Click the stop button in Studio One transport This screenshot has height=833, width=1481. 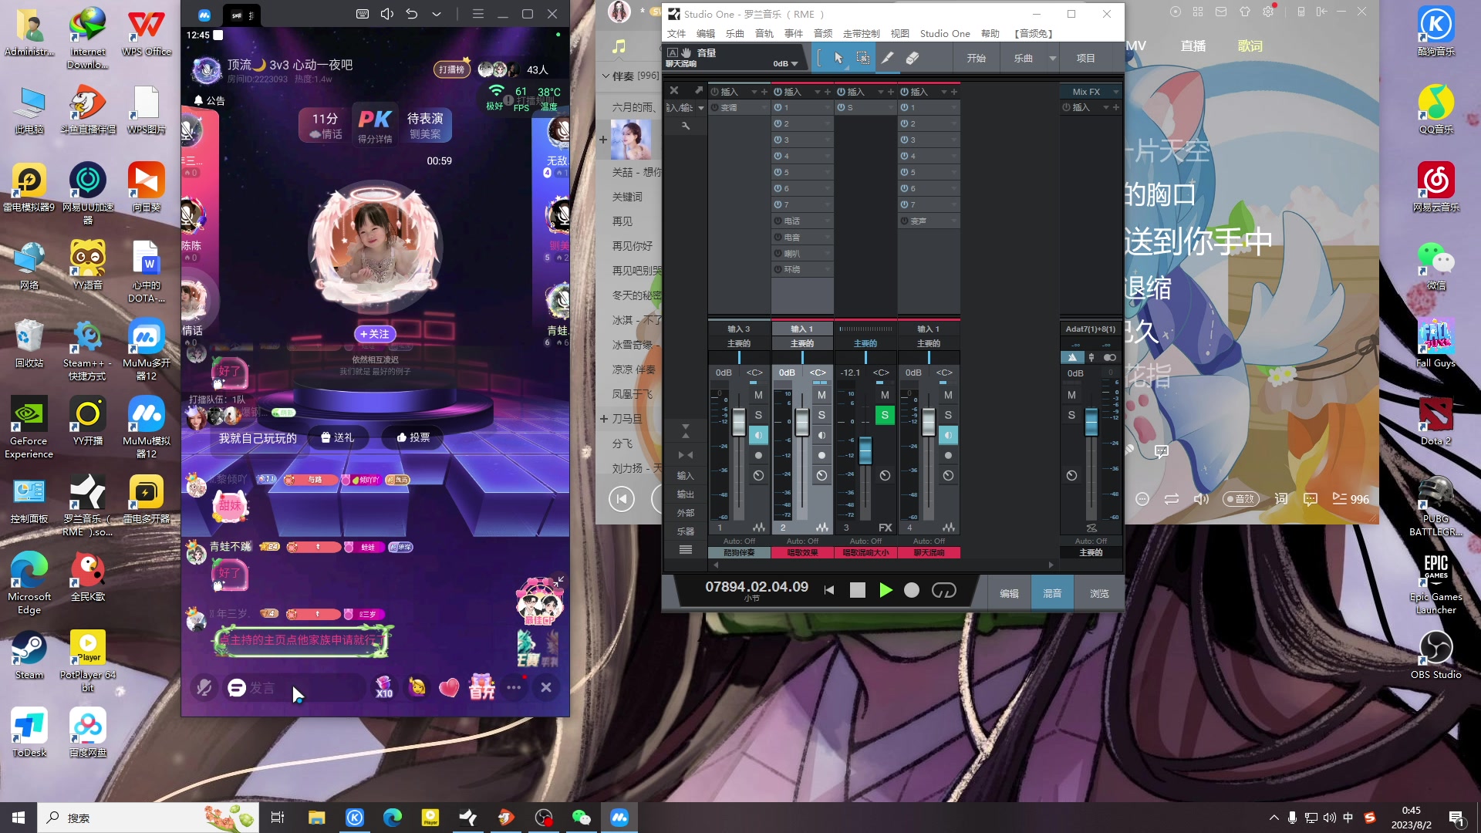[x=857, y=590]
